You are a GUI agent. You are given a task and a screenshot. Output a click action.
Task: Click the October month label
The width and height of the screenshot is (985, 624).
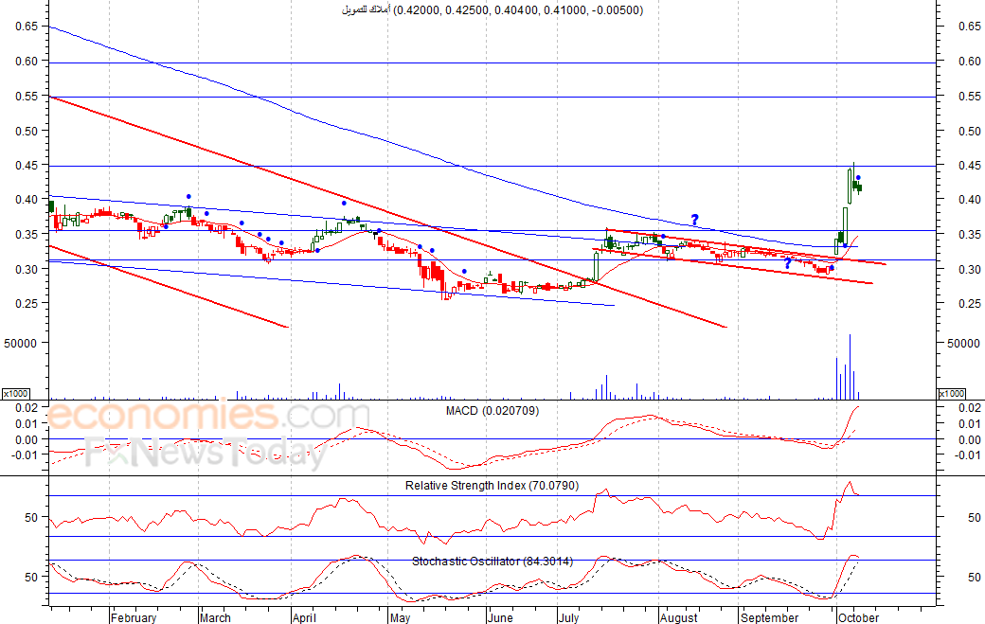pyautogui.click(x=859, y=617)
